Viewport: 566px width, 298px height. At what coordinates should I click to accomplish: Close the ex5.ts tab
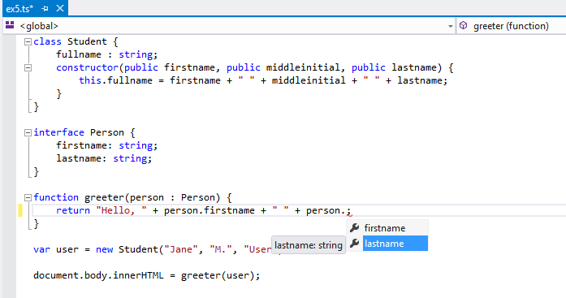(x=60, y=8)
